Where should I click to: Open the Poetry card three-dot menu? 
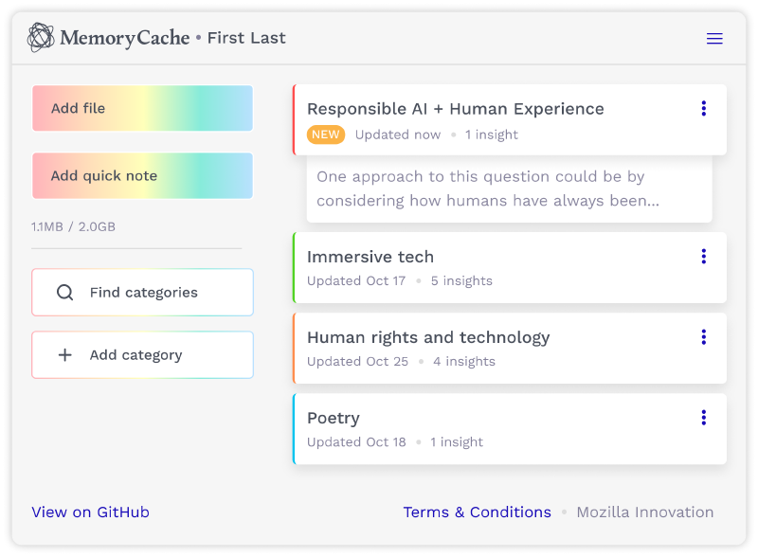coord(704,417)
